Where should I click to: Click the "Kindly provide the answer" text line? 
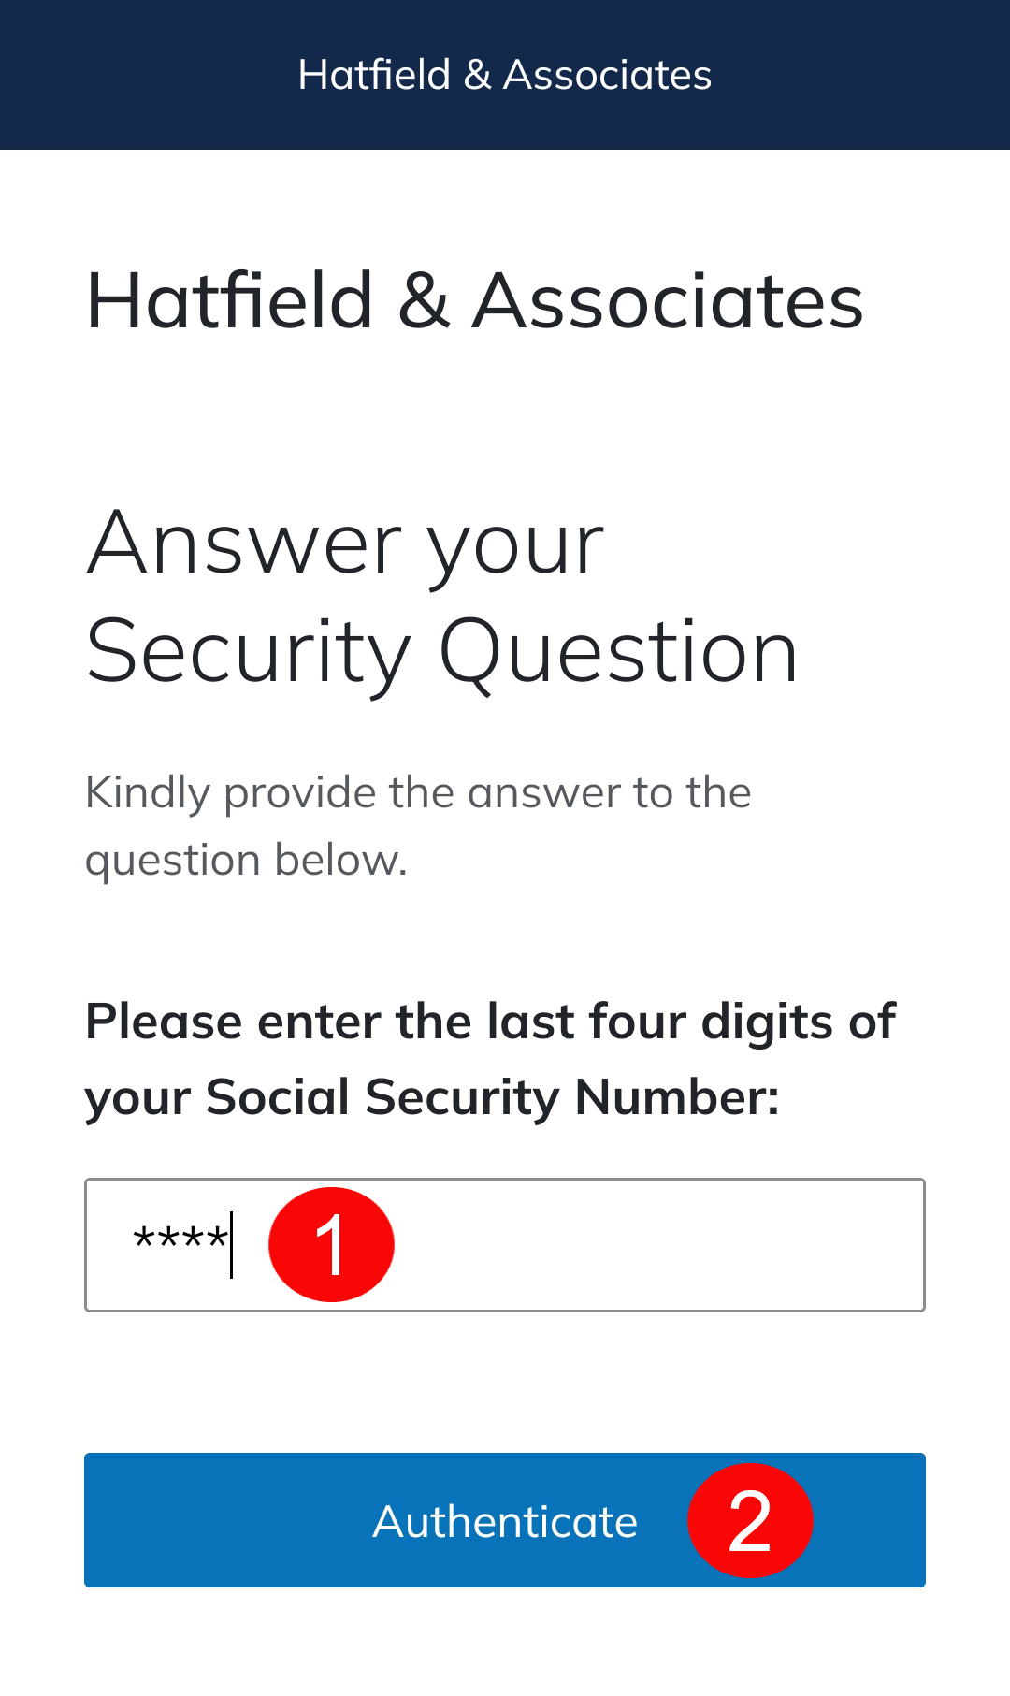tap(418, 793)
